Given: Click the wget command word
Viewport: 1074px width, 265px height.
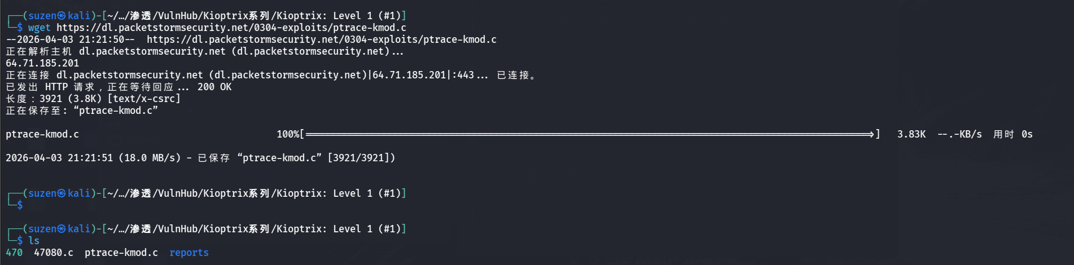Looking at the screenshot, I should [39, 28].
